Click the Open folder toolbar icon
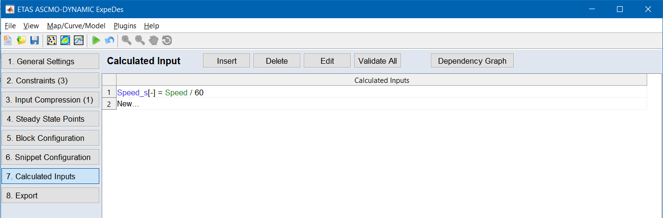The height and width of the screenshot is (218, 663). (21, 41)
